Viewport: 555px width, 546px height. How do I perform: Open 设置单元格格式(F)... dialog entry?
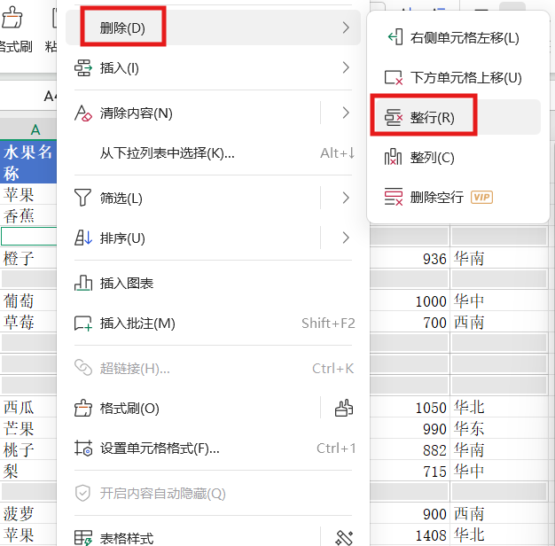[213, 448]
